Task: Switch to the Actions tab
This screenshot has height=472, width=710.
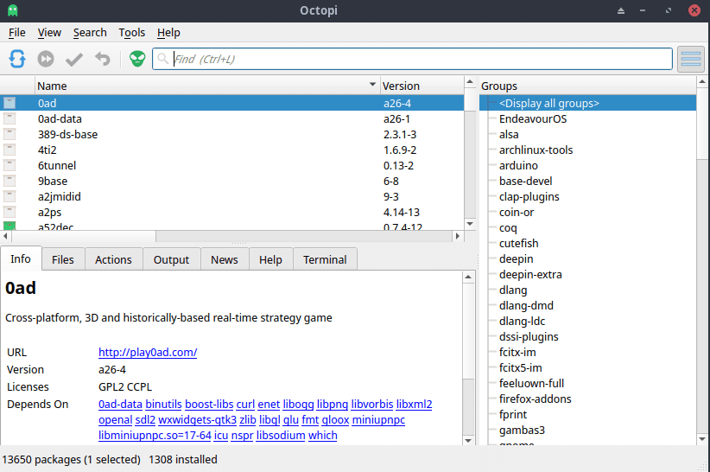Action: 113,259
